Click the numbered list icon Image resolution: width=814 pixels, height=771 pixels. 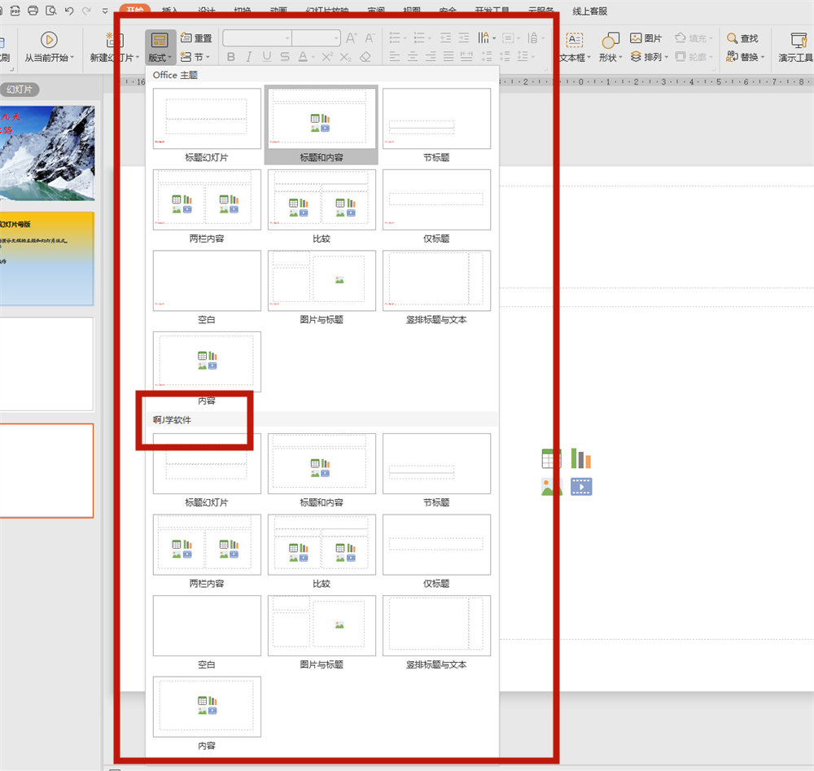point(419,38)
